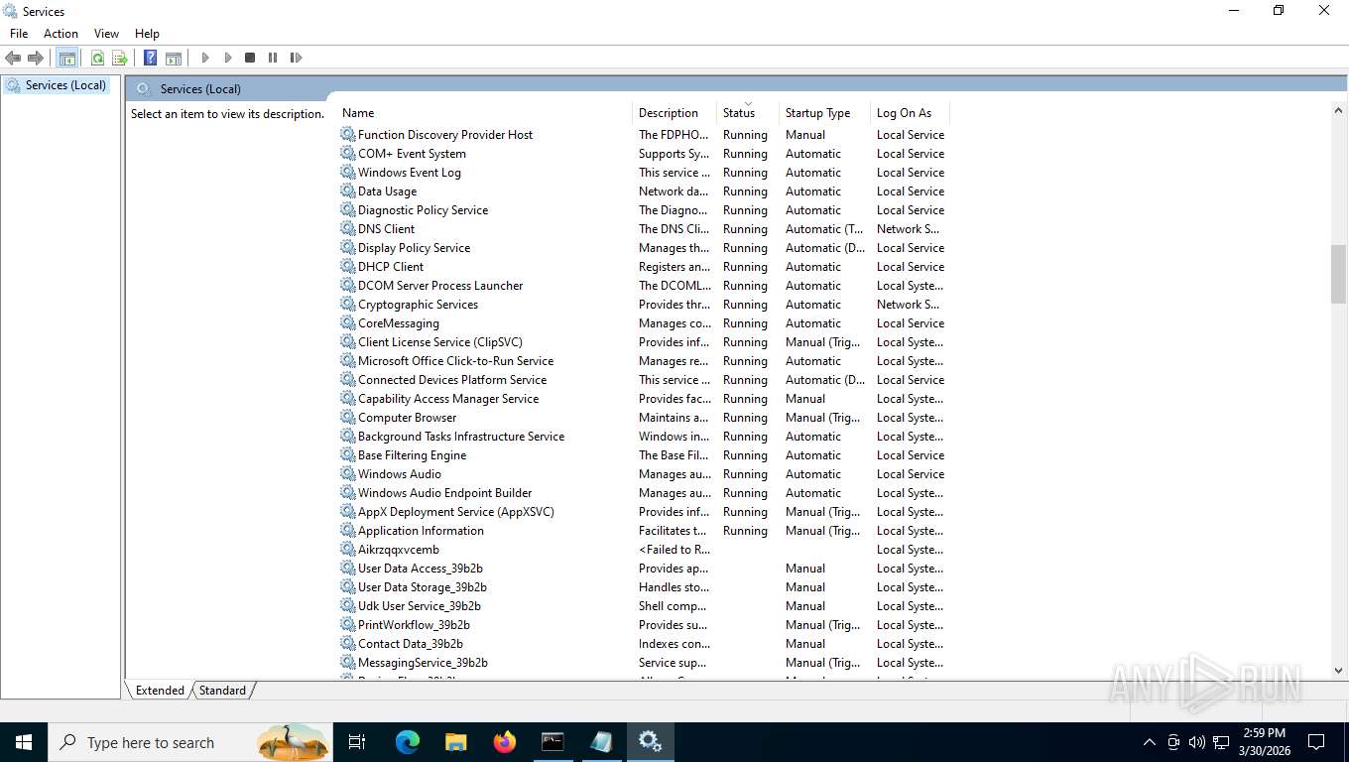1349x762 pixels.
Task: Click the scrollbar down arrow in the services list
Action: 1338,671
